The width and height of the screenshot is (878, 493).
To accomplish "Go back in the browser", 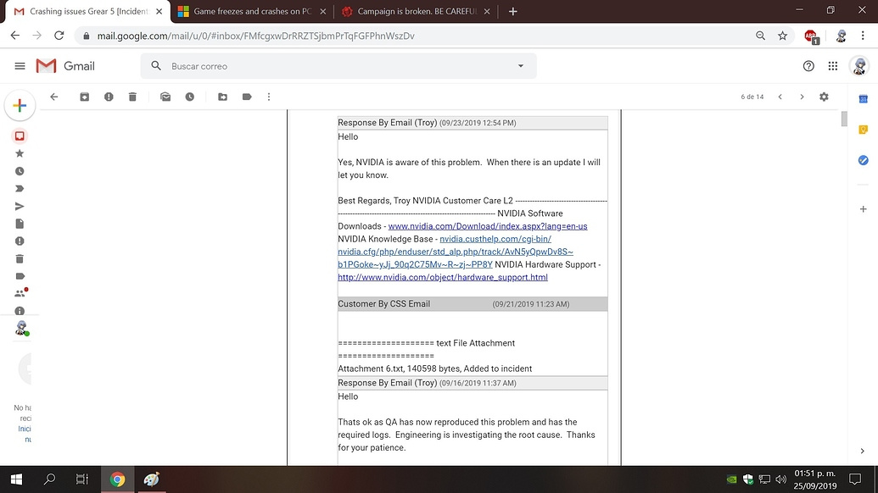I will pyautogui.click(x=15, y=36).
